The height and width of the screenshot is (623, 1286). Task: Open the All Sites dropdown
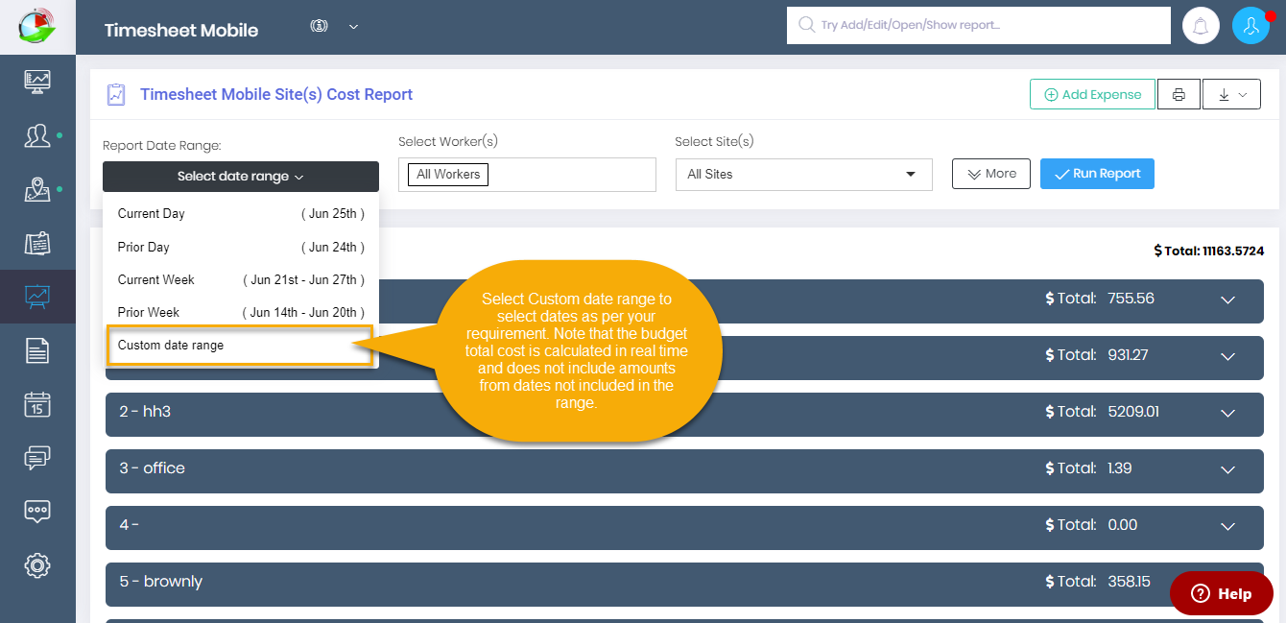tap(804, 175)
